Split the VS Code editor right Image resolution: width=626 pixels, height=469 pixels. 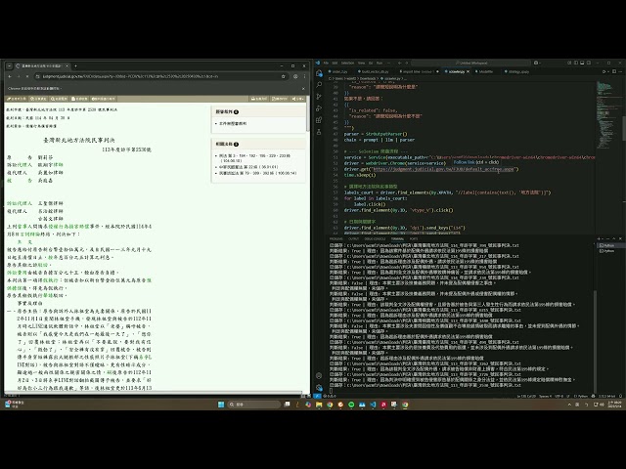pos(614,71)
